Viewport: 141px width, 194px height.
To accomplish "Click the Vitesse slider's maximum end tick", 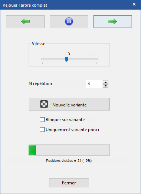I will coord(96,63).
